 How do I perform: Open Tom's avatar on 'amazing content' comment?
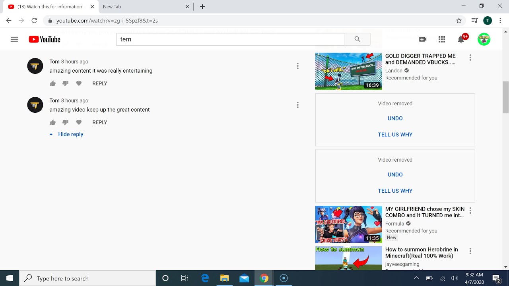click(35, 66)
